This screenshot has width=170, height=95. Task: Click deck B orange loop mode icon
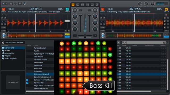click(x=103, y=9)
